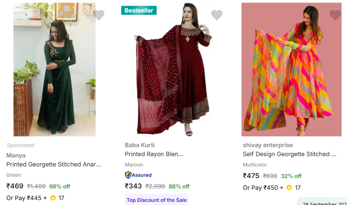Click the gold coin icon under Manya
Screen dimensions: 347x205
53,198
